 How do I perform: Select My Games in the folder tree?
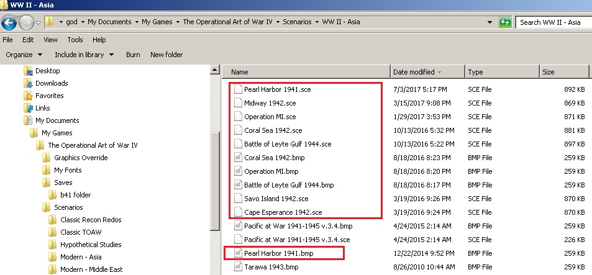pos(57,133)
